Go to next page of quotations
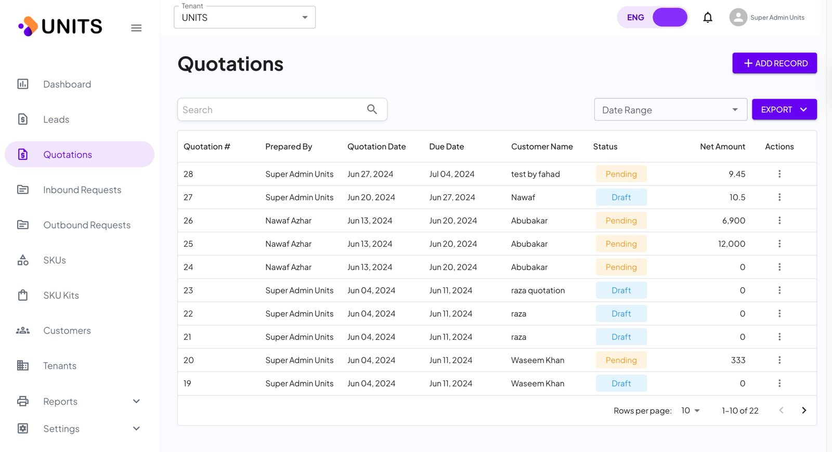 (x=804, y=410)
